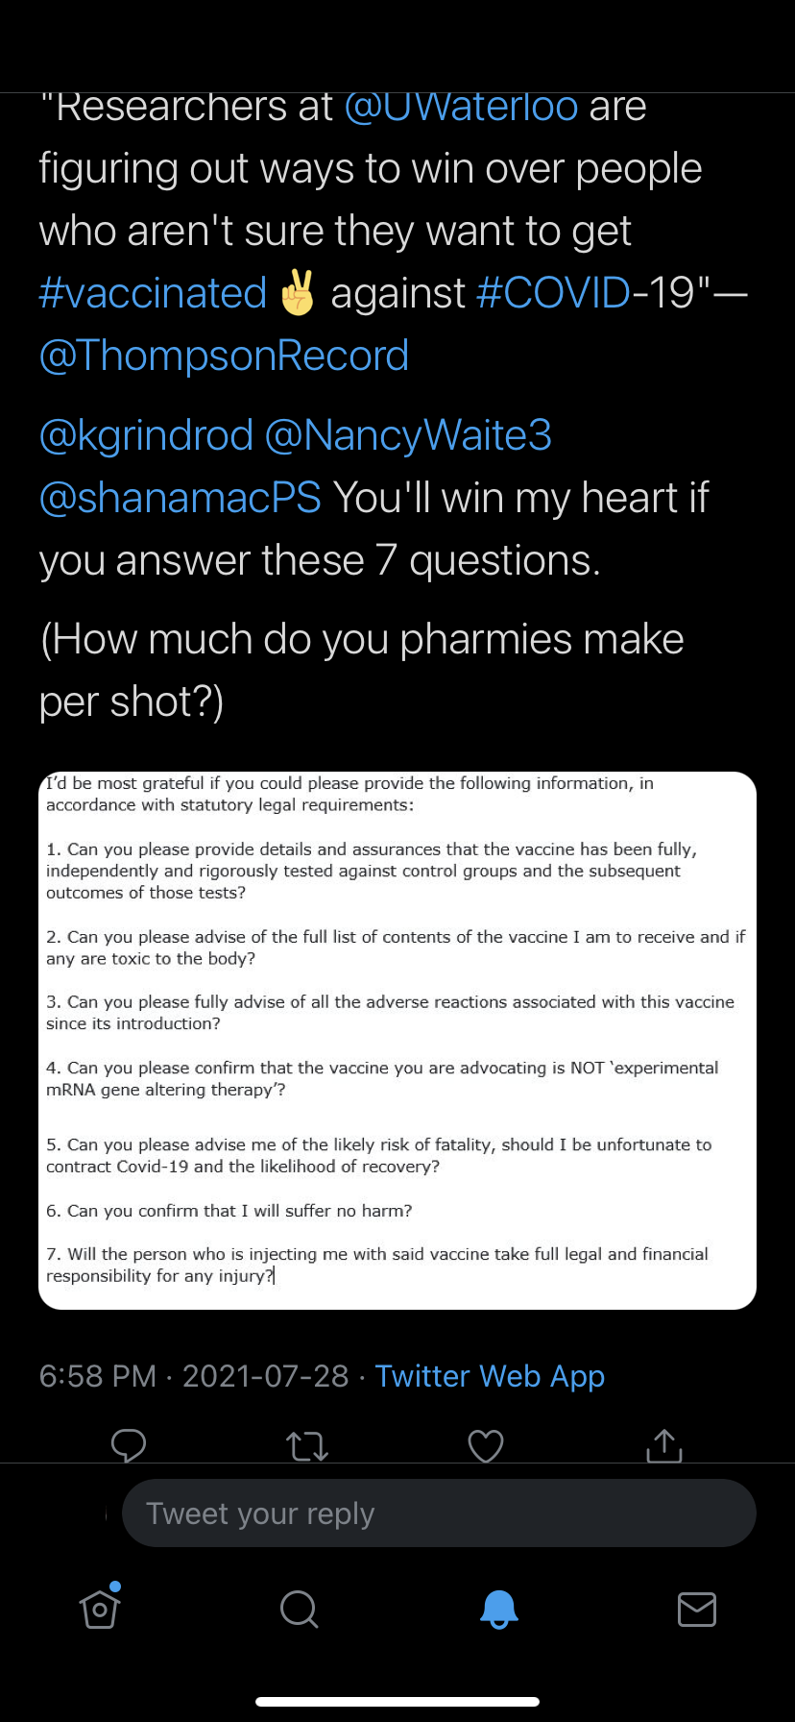
Task: Tap the home indicator bar
Action: pyautogui.click(x=397, y=1701)
